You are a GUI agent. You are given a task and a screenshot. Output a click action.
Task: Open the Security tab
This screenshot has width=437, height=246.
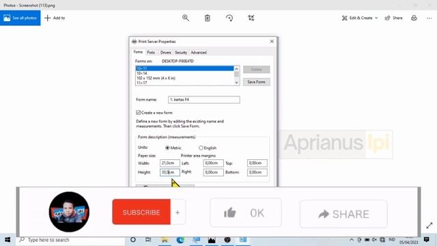tap(181, 53)
